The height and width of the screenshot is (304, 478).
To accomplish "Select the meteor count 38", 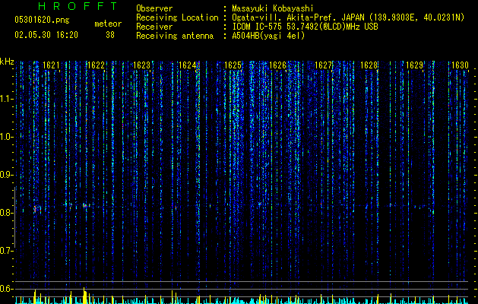I will tap(110, 35).
